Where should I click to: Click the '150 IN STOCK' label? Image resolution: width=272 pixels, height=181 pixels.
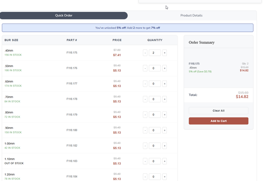point(13,132)
